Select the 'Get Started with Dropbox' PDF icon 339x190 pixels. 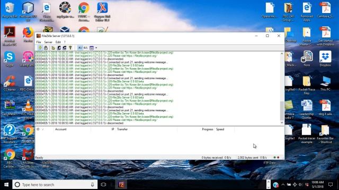point(325,36)
